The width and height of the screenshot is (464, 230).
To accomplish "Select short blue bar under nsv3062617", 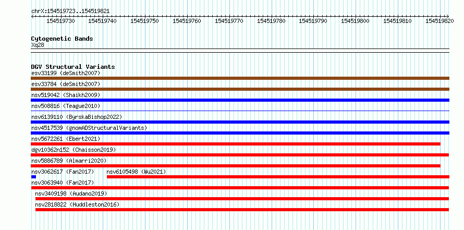I will coord(33,177).
